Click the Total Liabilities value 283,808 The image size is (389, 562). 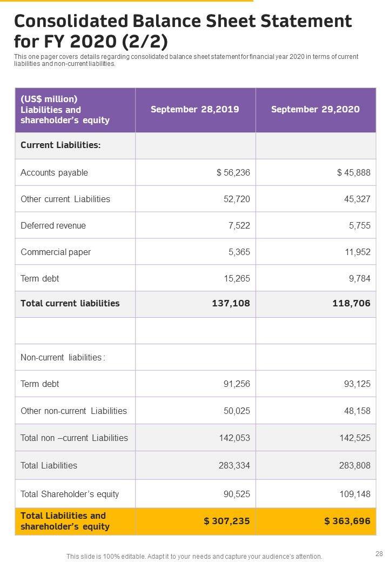354,465
